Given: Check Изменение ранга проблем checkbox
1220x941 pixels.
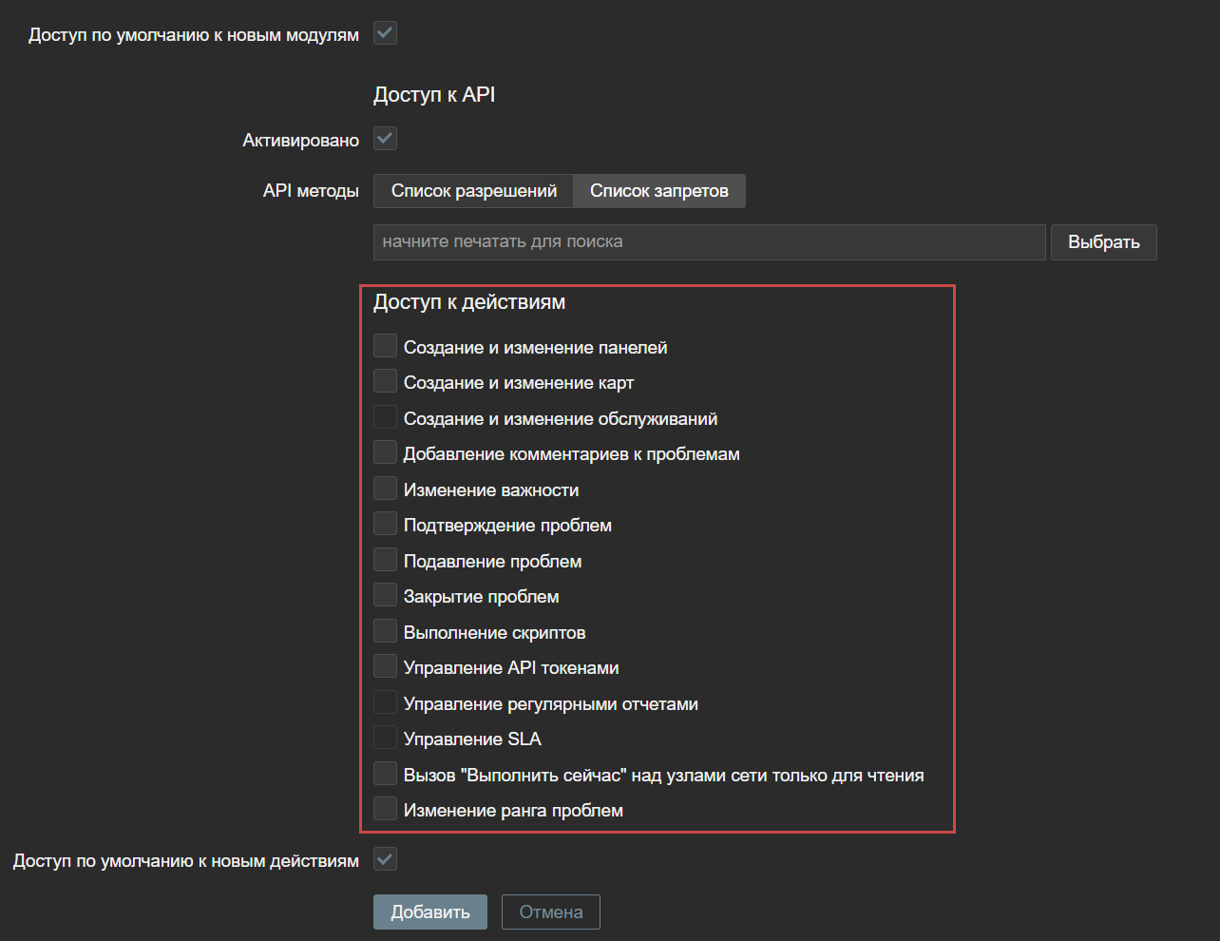Looking at the screenshot, I should [385, 809].
